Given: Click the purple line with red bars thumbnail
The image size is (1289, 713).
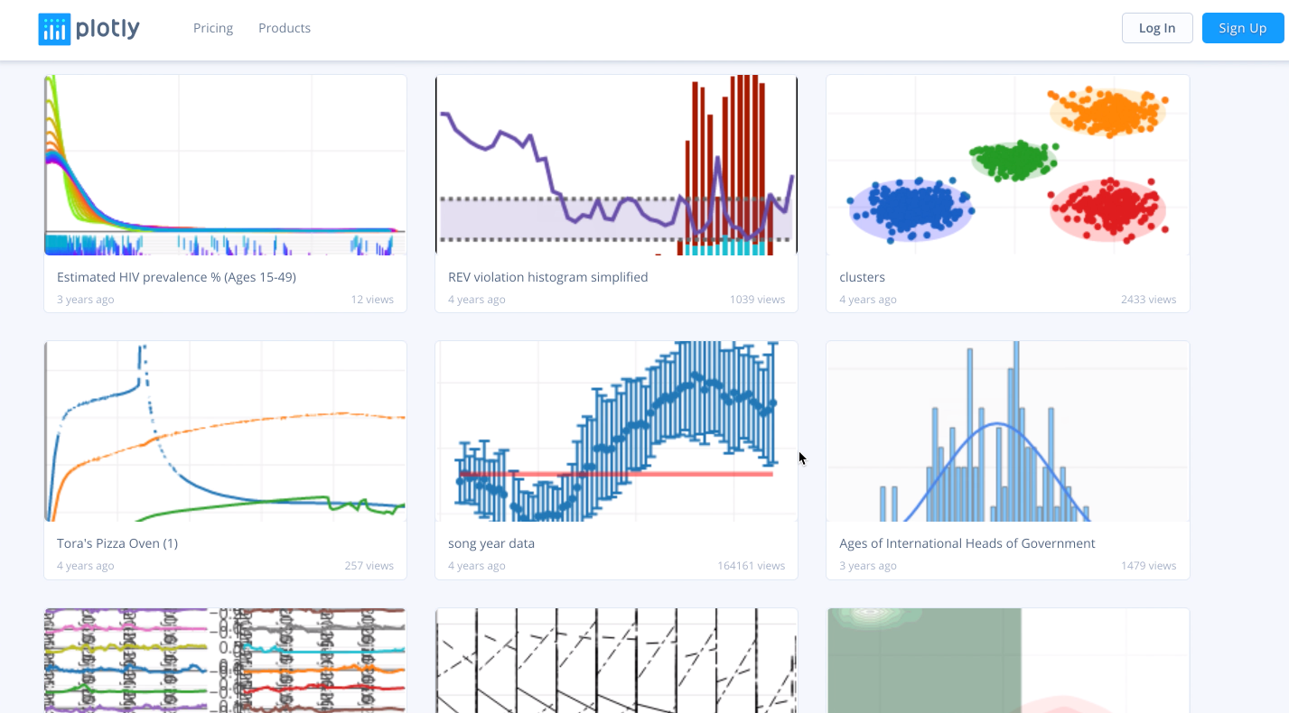Looking at the screenshot, I should coord(616,164).
